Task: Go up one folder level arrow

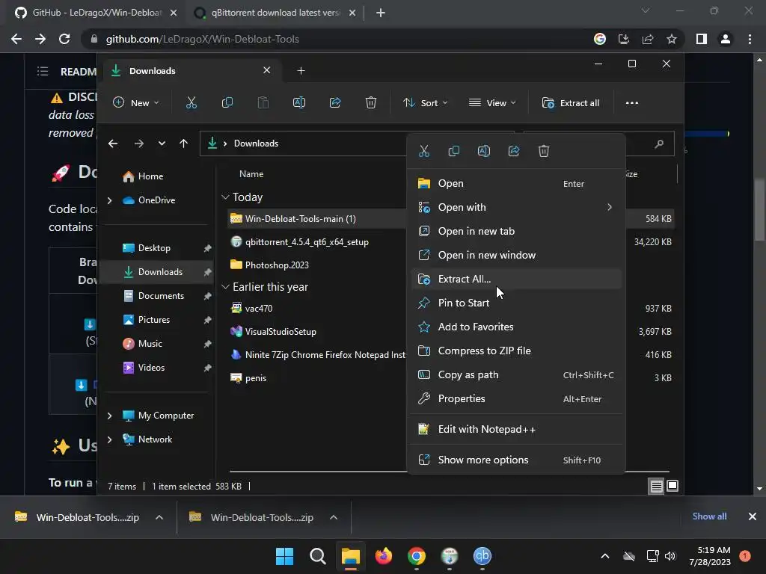Action: coord(184,143)
